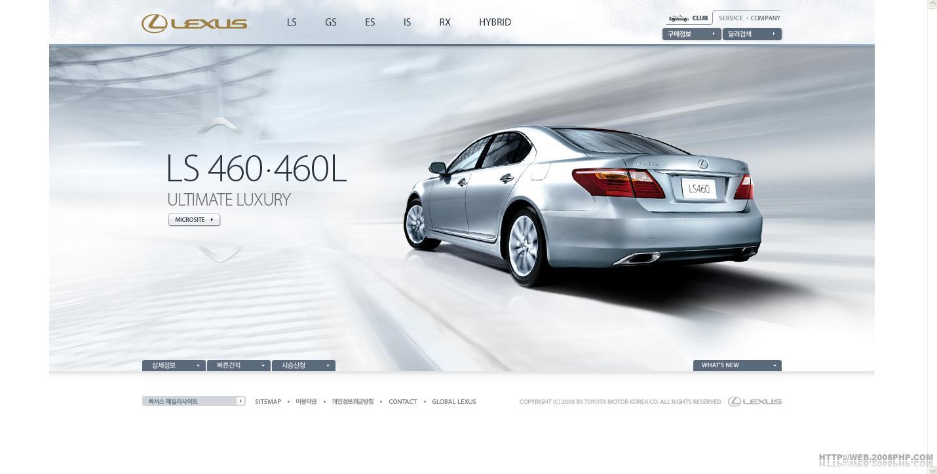
Task: Open the SITEMAP footer link
Action: tap(268, 402)
